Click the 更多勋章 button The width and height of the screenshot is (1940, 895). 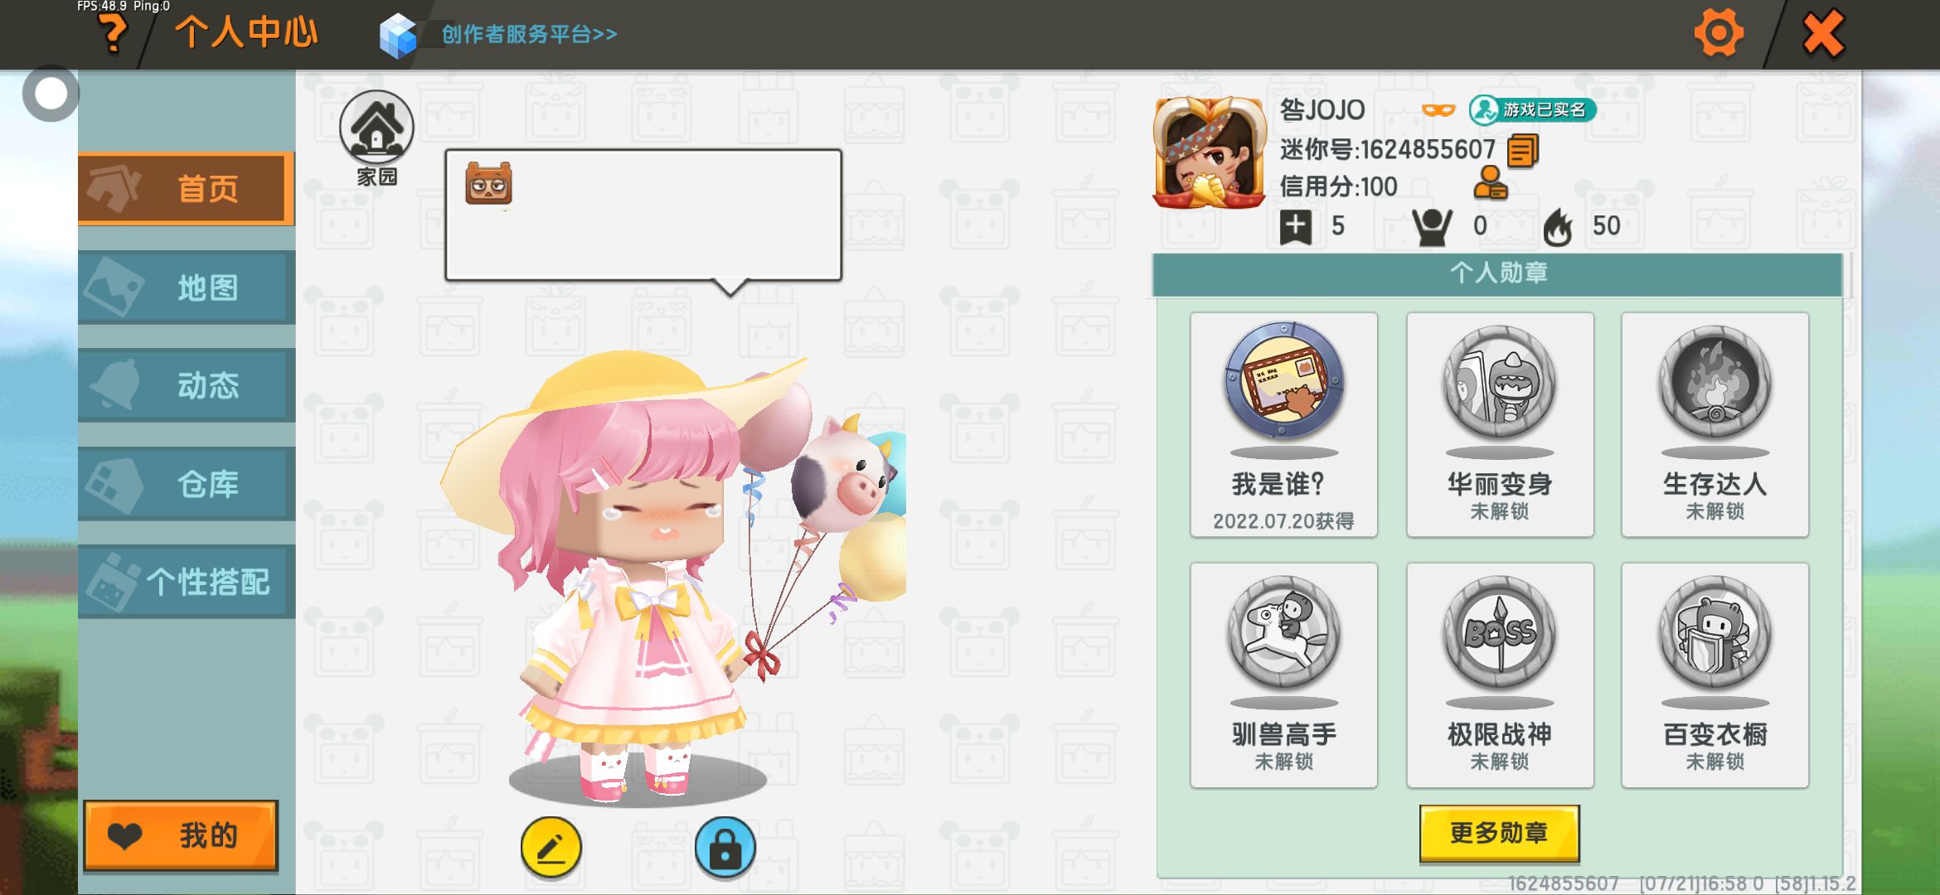point(1499,833)
